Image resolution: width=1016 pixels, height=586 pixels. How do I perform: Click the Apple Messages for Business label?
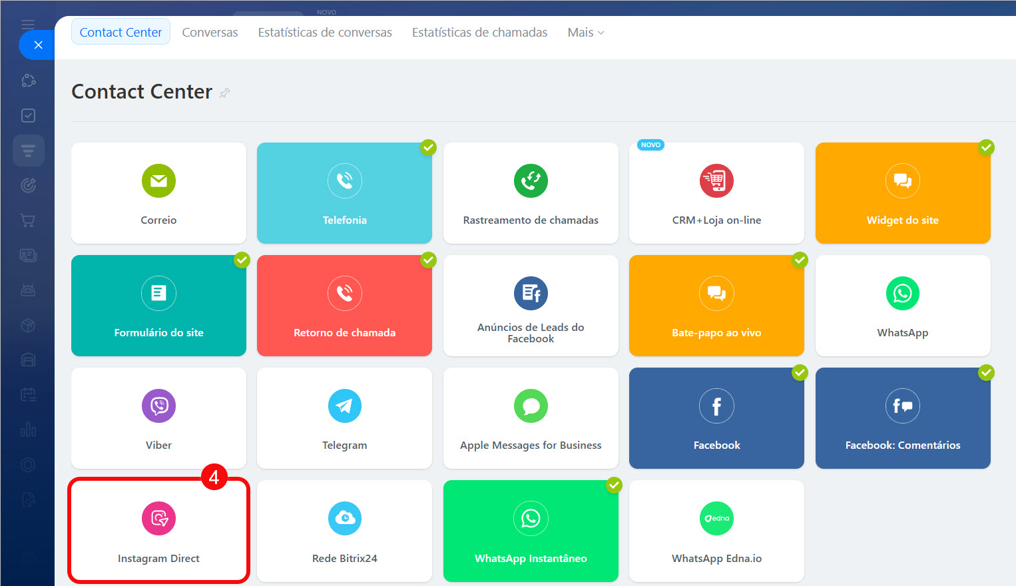531,445
